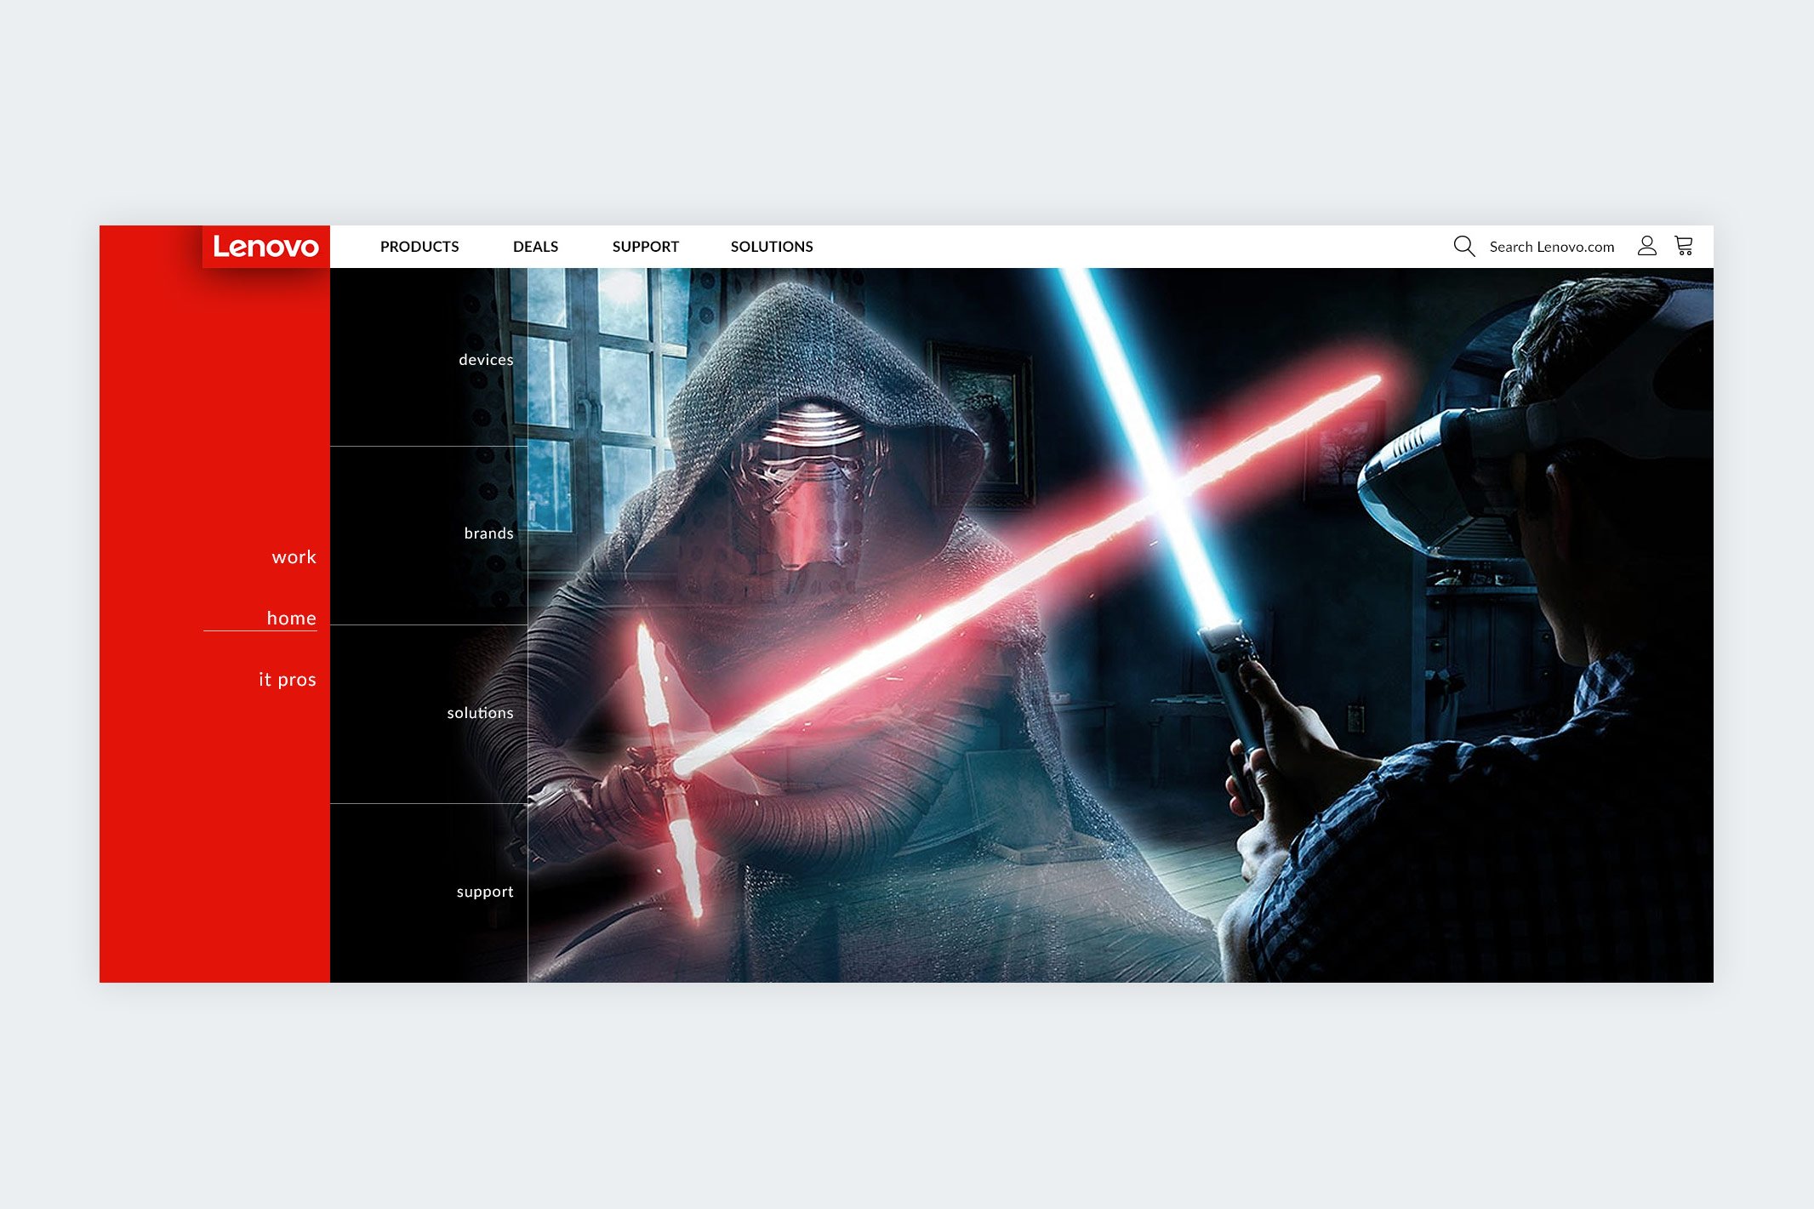The height and width of the screenshot is (1209, 1814).
Task: Open the DEALS menu
Action: pyautogui.click(x=535, y=247)
